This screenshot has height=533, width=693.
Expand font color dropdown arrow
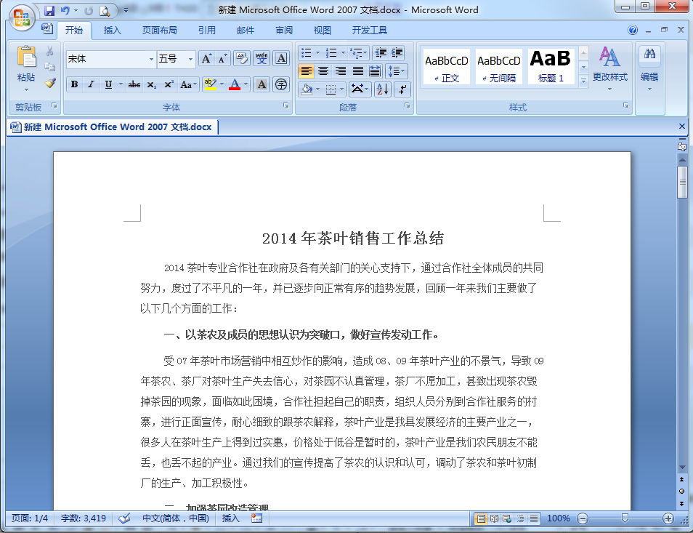click(246, 84)
